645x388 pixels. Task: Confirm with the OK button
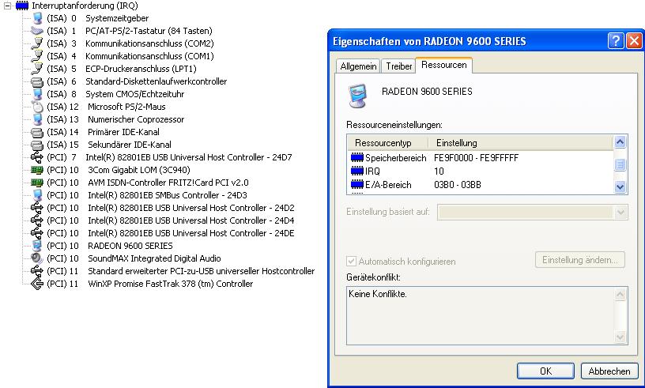point(545,371)
